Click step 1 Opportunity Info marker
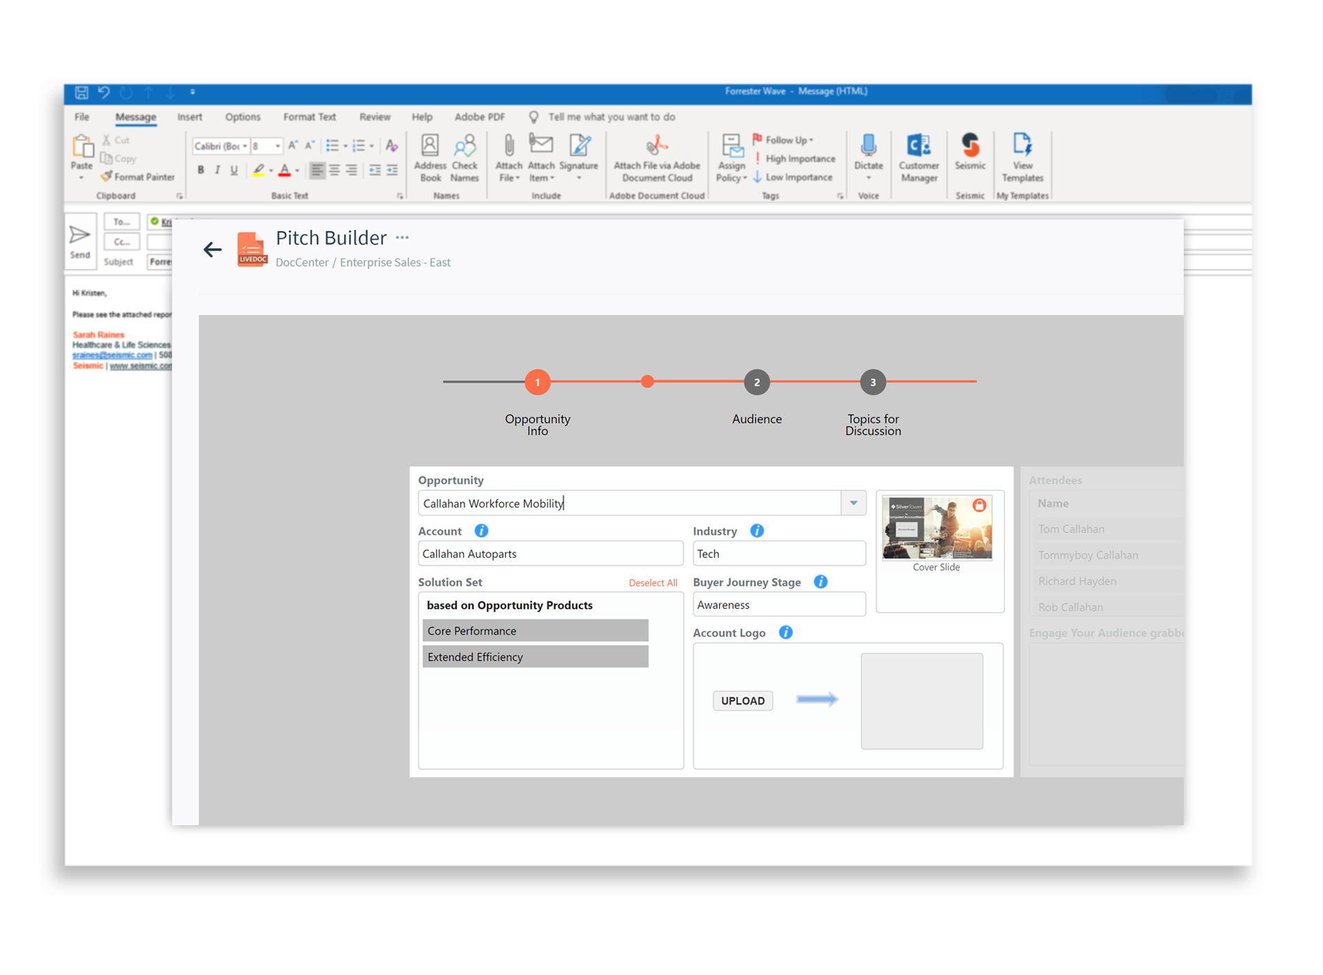1323x975 pixels. coord(537,382)
